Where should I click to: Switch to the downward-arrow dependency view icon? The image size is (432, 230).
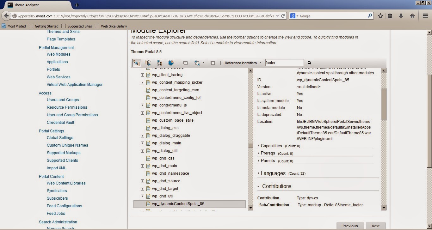(159, 63)
